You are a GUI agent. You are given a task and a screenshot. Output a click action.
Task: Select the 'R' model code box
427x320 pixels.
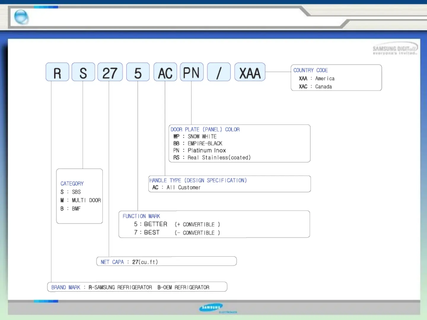coord(57,72)
